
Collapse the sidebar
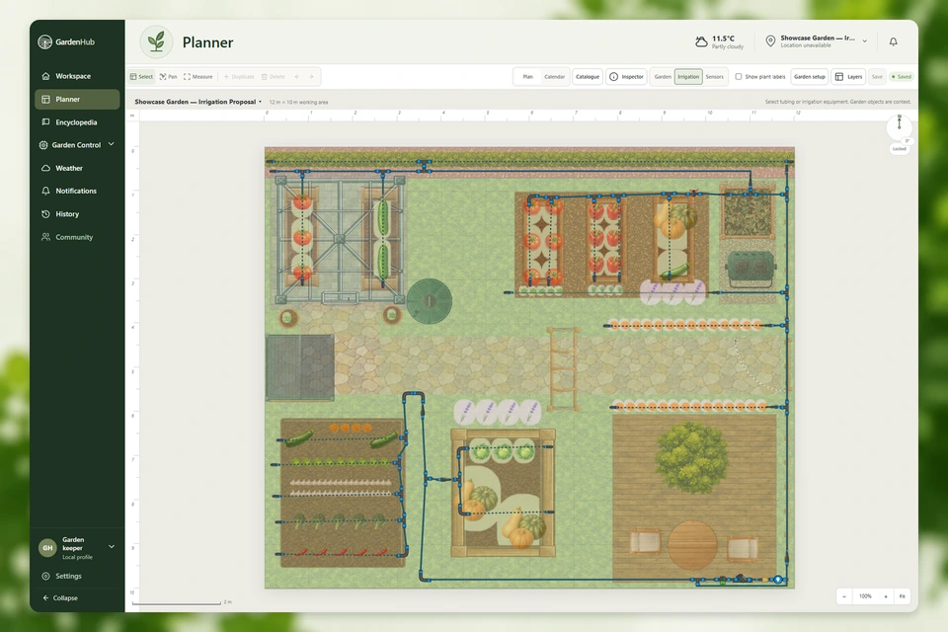pos(60,598)
